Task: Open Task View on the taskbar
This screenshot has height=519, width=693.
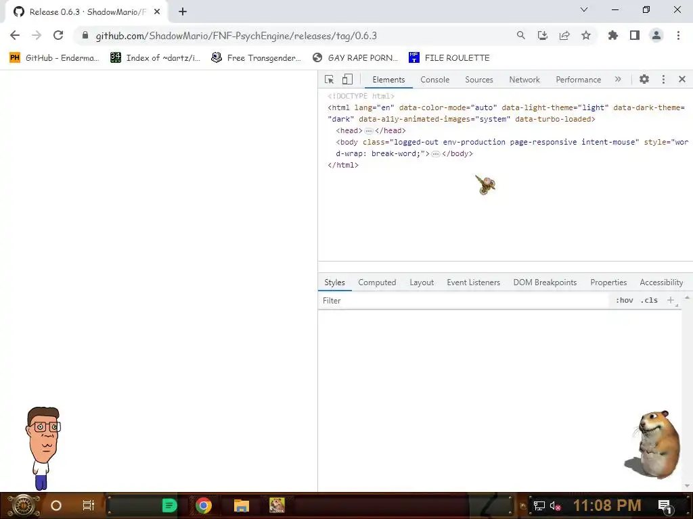Action: click(89, 505)
